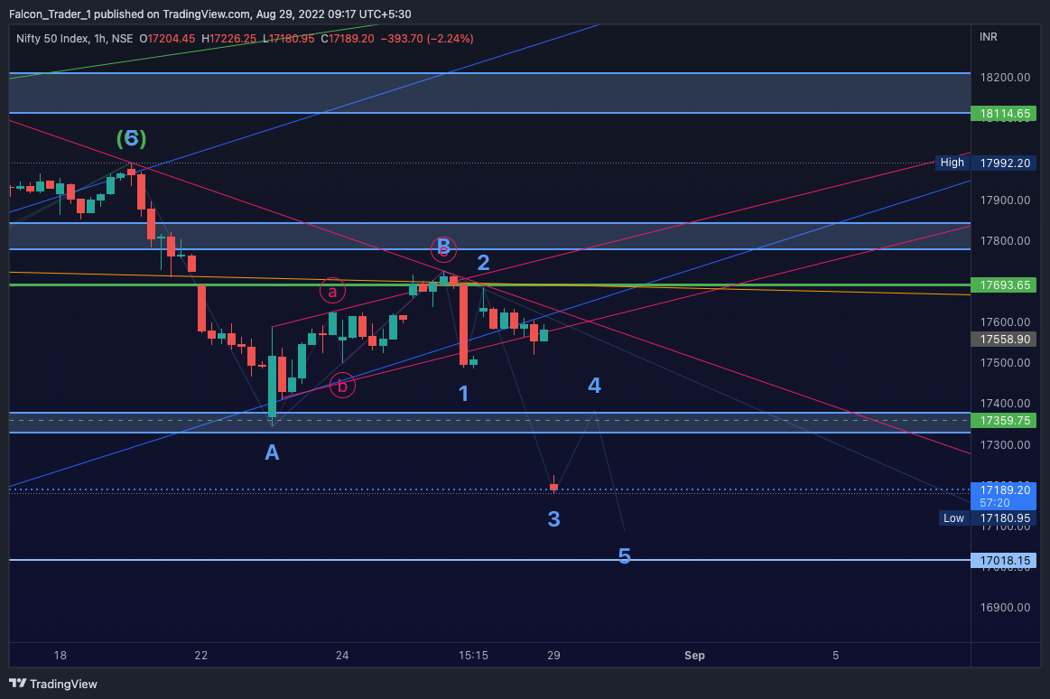
Task: Click the green price label '17359.75'
Action: pyautogui.click(x=1004, y=421)
